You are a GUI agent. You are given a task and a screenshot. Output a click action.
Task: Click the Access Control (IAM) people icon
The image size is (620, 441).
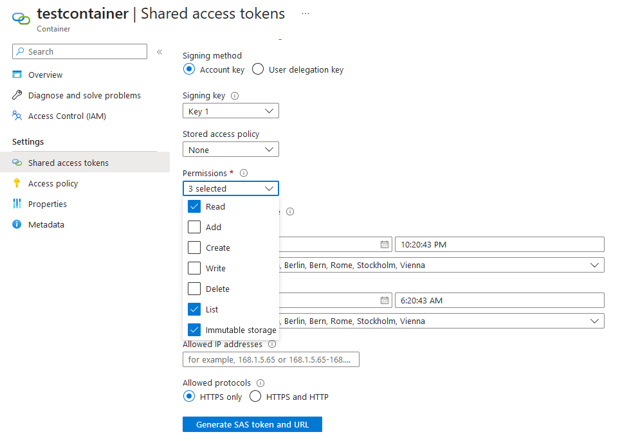coord(17,116)
